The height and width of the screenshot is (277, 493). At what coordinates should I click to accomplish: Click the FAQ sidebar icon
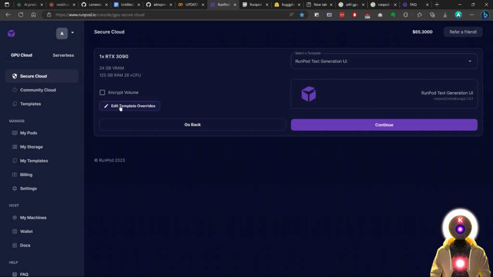(14, 274)
